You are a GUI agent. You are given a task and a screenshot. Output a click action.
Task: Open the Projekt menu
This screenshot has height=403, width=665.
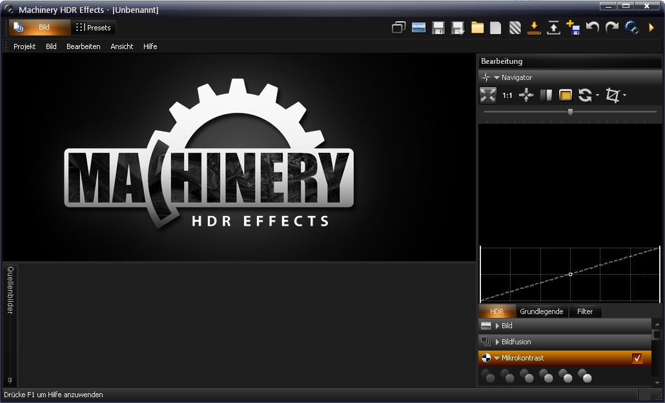pyautogui.click(x=25, y=46)
